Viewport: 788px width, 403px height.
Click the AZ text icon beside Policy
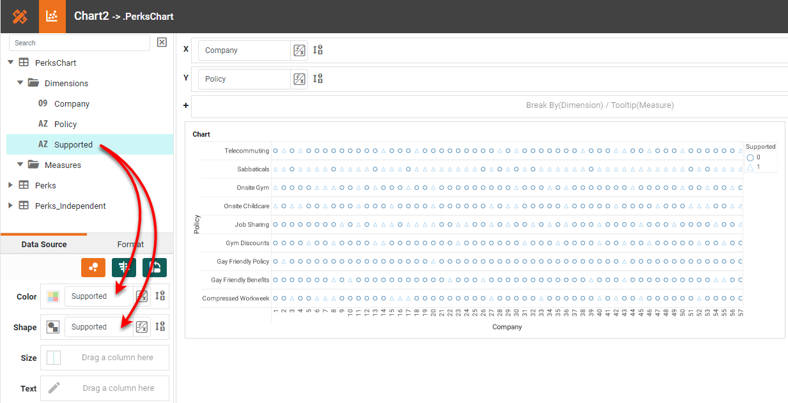[43, 124]
